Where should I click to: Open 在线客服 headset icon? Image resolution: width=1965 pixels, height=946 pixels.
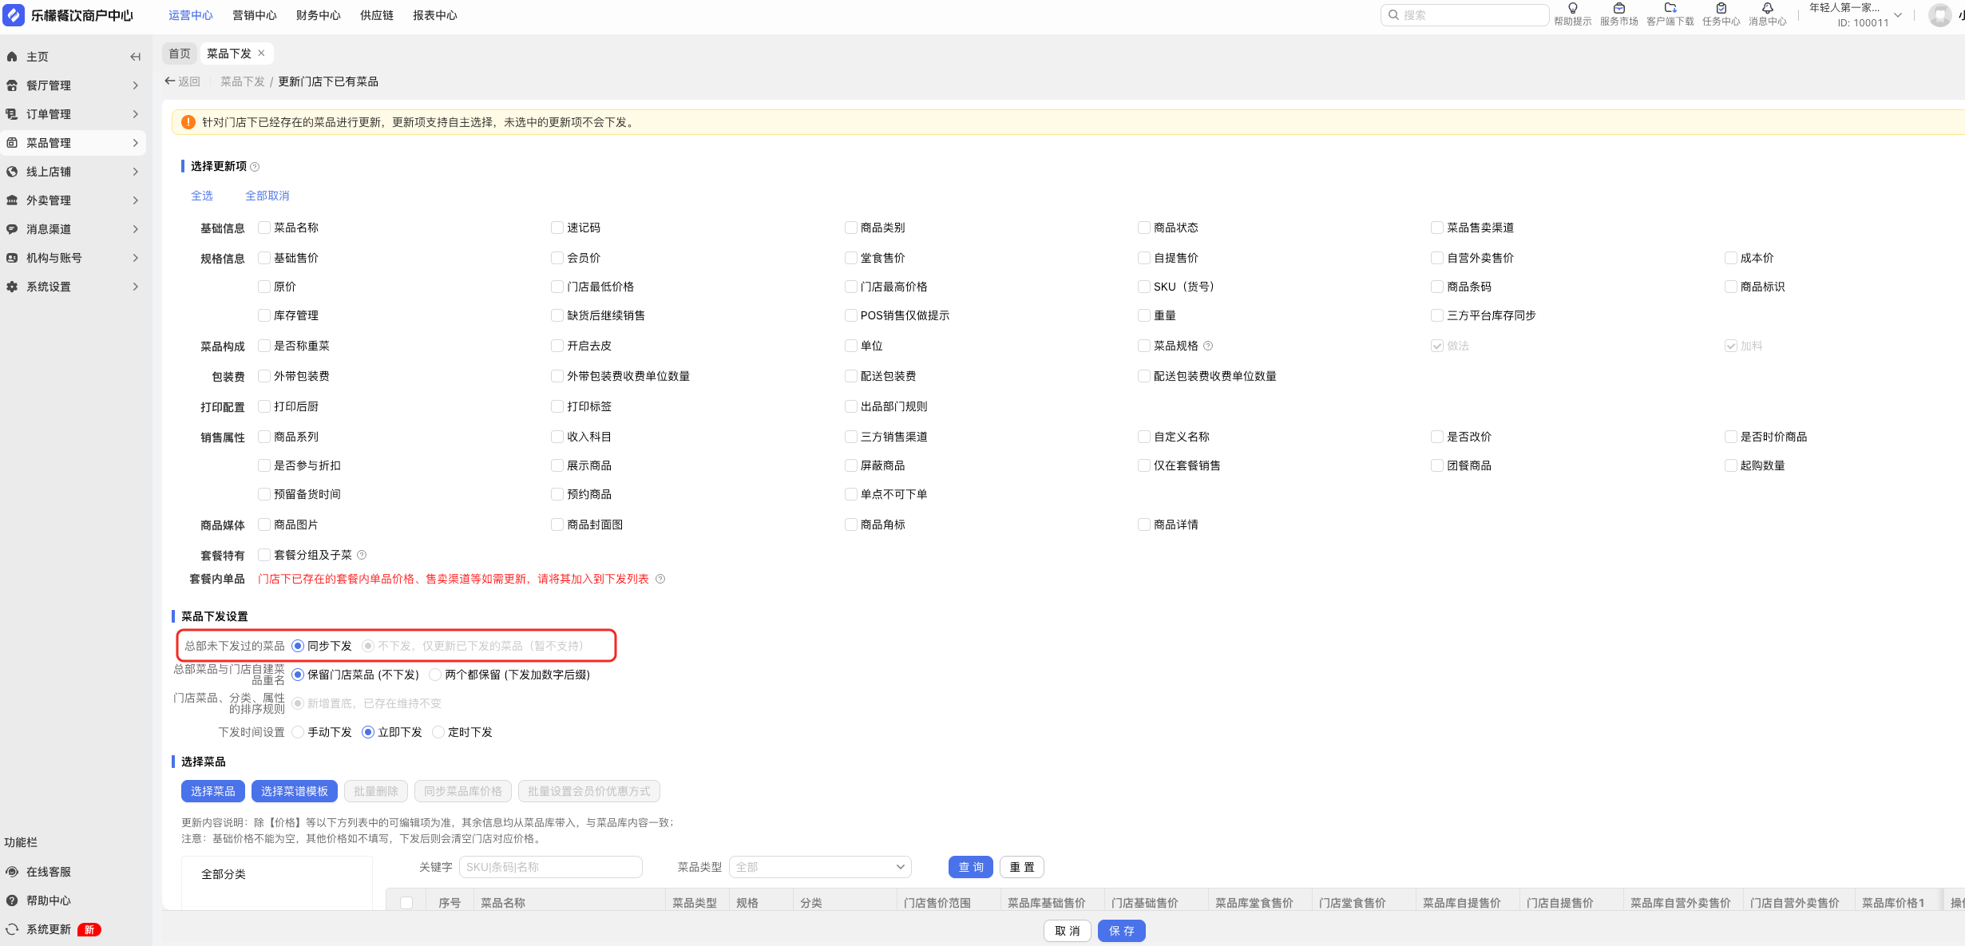(x=12, y=872)
